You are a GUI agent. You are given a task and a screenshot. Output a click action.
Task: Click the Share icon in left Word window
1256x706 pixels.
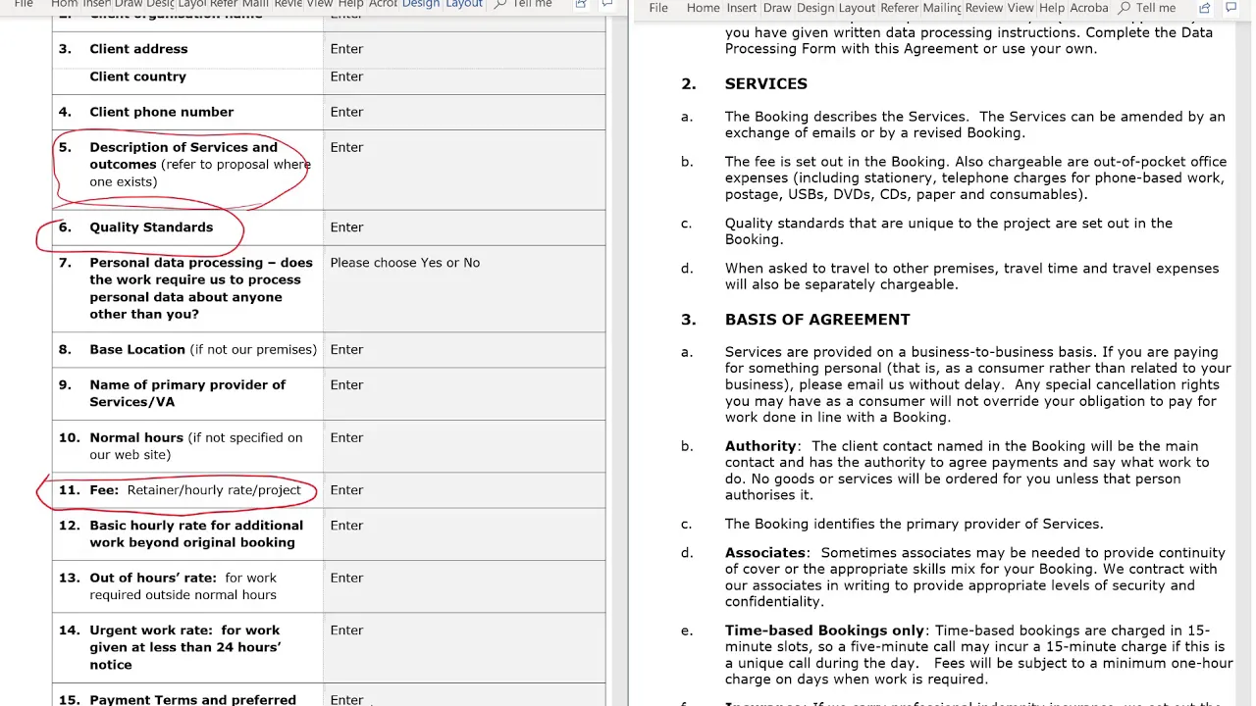click(581, 5)
